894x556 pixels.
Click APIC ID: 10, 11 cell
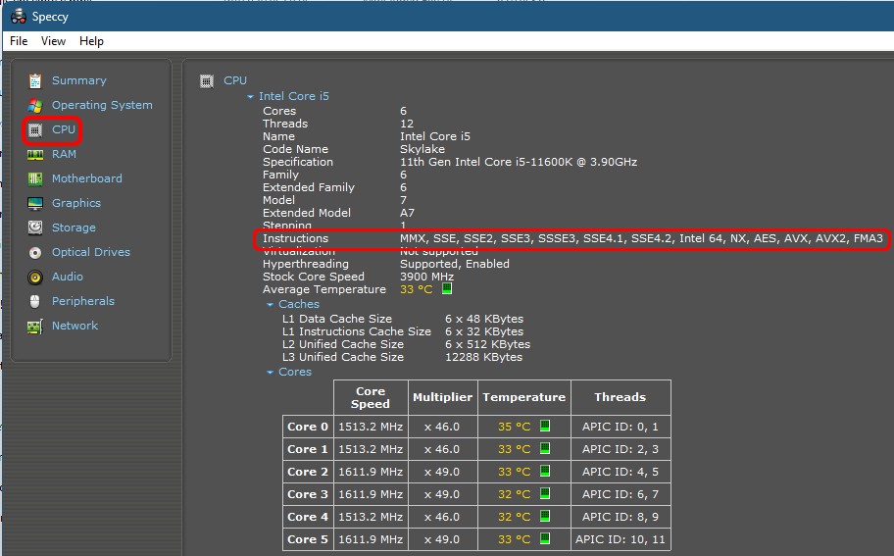coord(621,540)
